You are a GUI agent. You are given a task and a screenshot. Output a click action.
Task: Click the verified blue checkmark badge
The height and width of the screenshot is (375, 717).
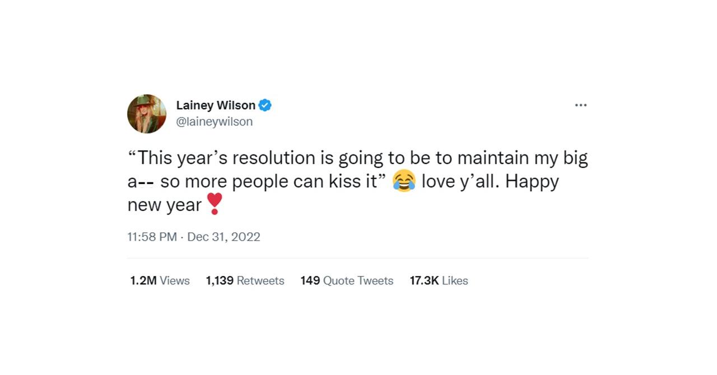[264, 105]
